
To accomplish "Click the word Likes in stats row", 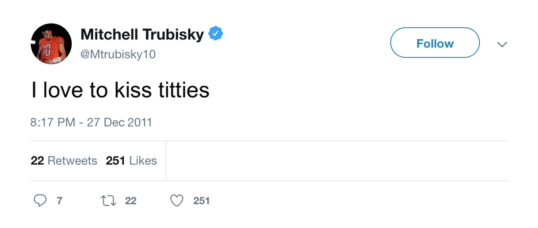I will [x=143, y=161].
